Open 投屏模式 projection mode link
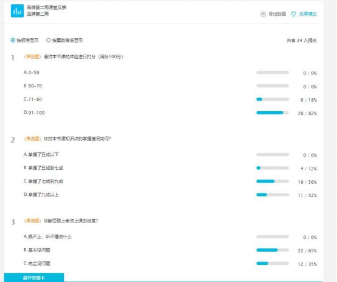337x282 pixels. [308, 14]
